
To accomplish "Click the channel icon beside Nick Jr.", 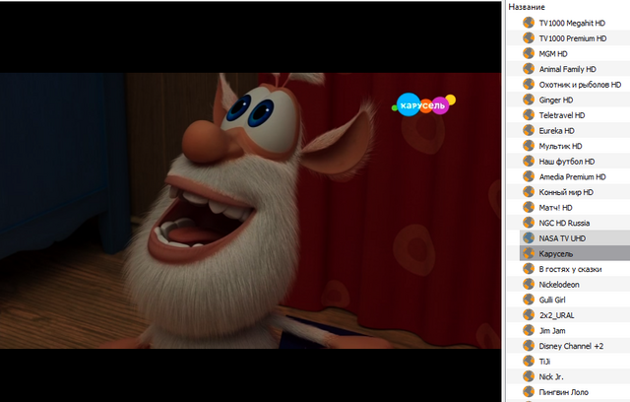I will pyautogui.click(x=529, y=376).
